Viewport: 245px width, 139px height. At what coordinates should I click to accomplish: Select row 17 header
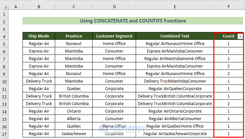[4, 134]
